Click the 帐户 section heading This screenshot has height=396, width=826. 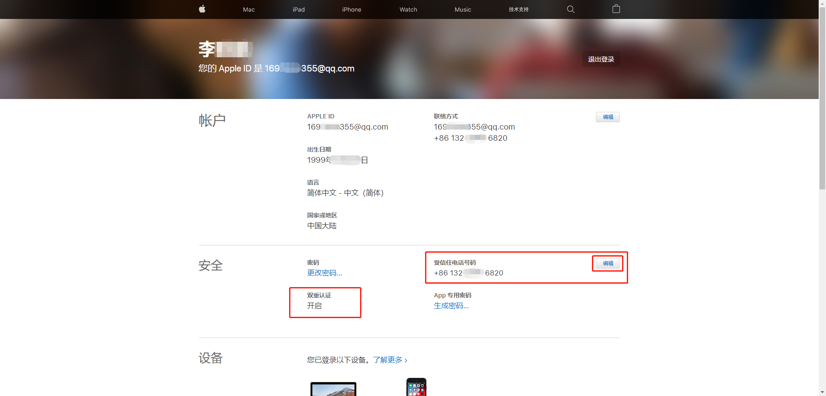(x=212, y=121)
